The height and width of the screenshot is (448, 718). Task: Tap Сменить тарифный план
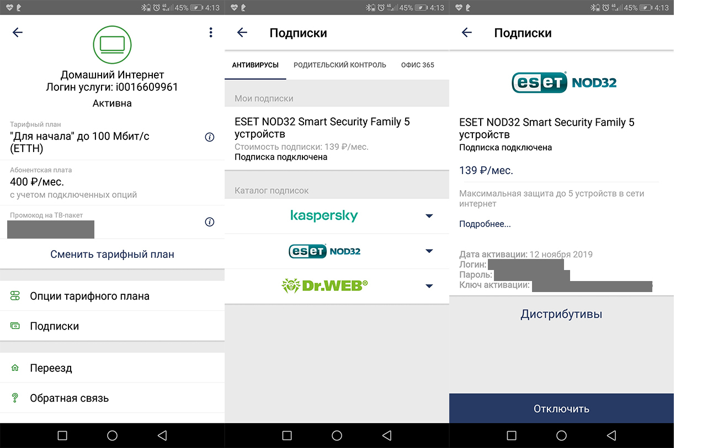[112, 254]
